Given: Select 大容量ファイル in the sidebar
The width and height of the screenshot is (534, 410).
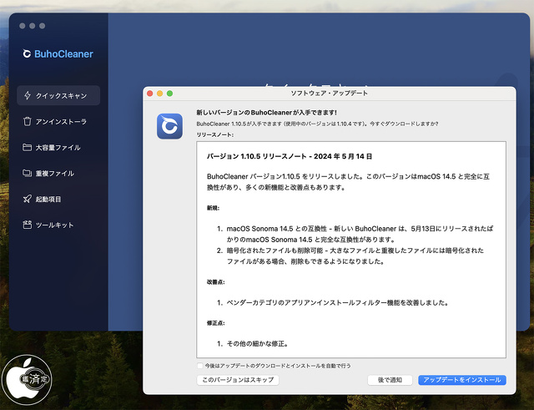Looking at the screenshot, I should [58, 147].
